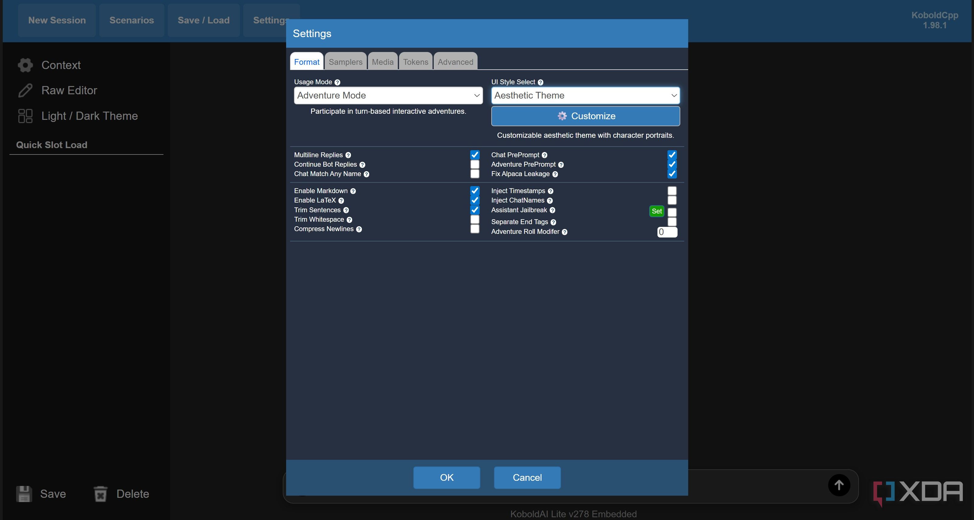Open Context via its gear icon
Viewport: 974px width, 520px height.
25,65
